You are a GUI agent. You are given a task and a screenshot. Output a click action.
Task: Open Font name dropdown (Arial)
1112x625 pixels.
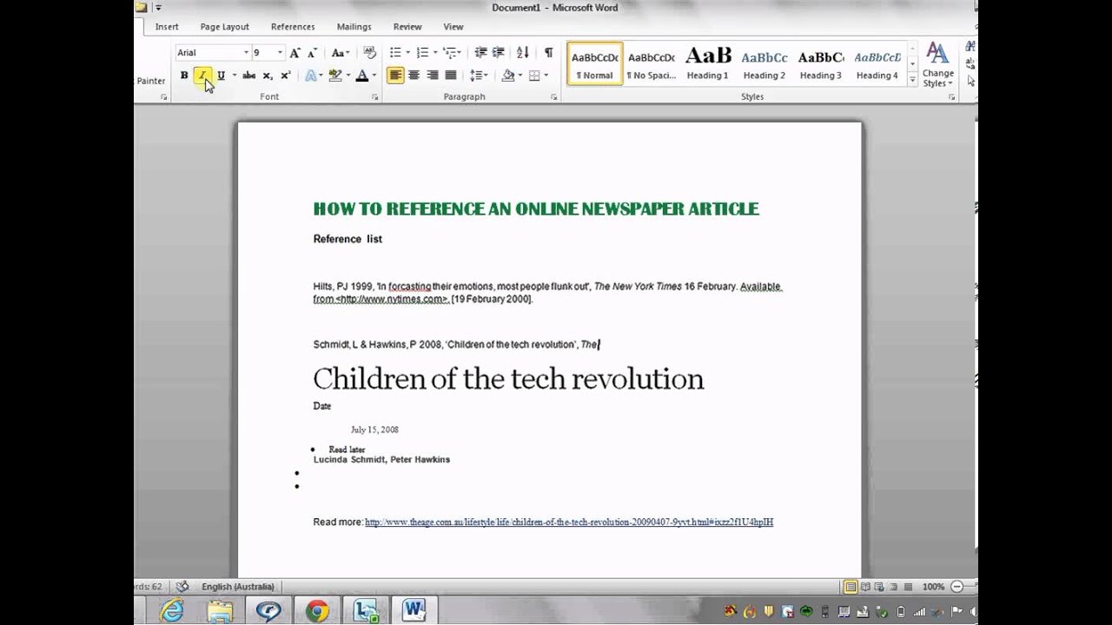click(x=246, y=53)
